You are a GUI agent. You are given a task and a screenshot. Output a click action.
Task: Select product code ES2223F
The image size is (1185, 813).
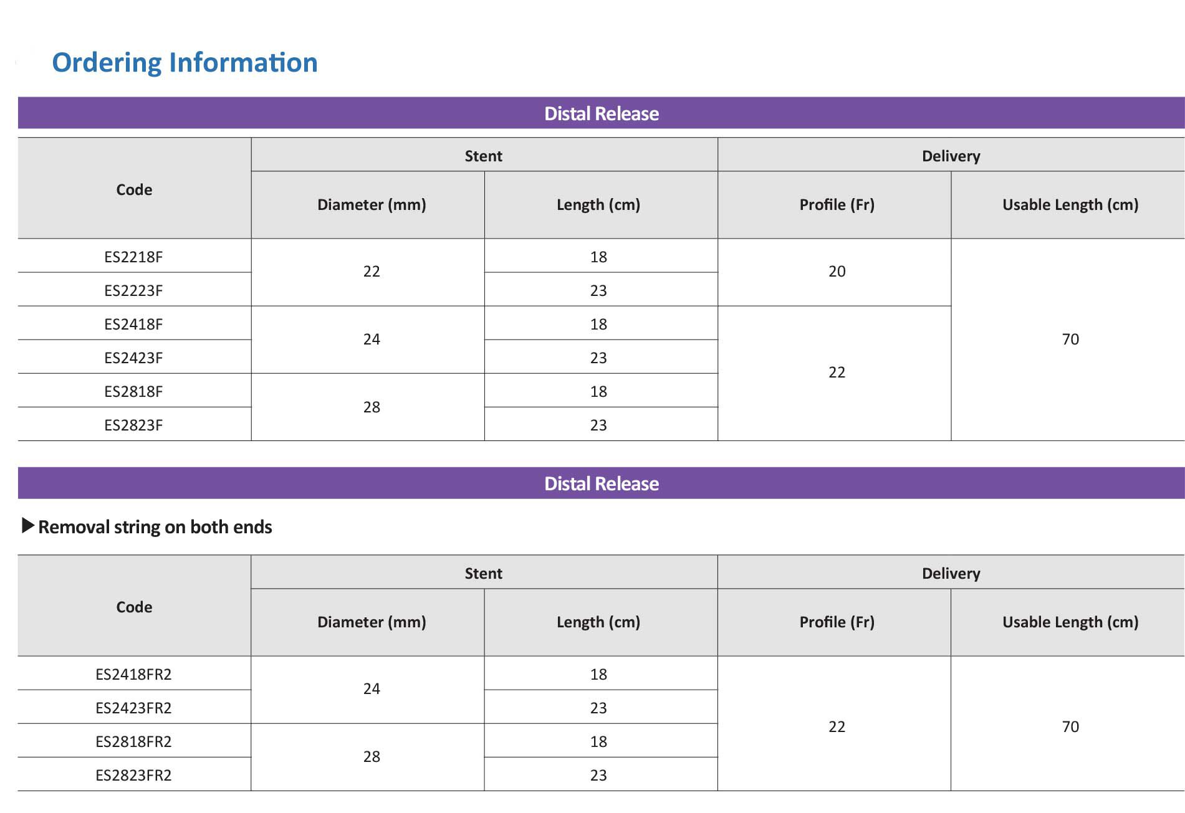click(133, 290)
